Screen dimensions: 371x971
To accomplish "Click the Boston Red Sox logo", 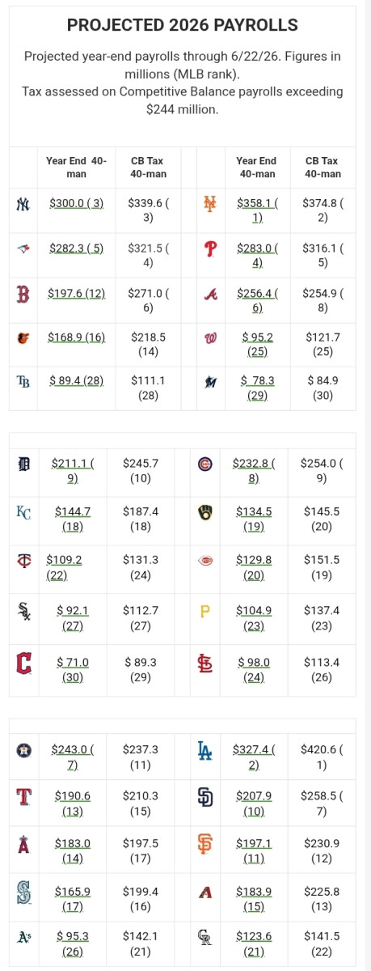I will pyautogui.click(x=23, y=294).
